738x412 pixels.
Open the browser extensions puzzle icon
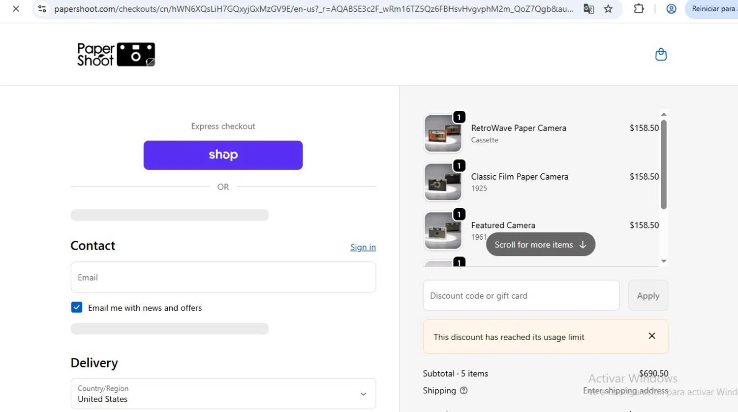tap(639, 9)
